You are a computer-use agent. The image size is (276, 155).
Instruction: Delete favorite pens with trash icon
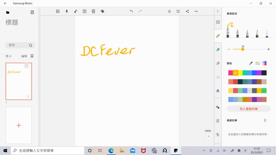[265, 120]
